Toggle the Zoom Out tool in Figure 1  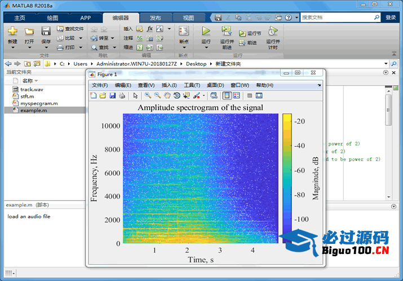click(x=158, y=96)
